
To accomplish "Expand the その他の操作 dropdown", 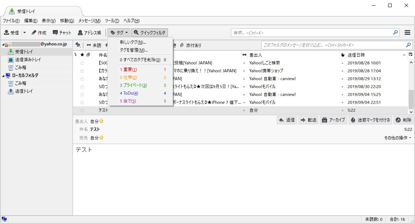I will [397, 138].
